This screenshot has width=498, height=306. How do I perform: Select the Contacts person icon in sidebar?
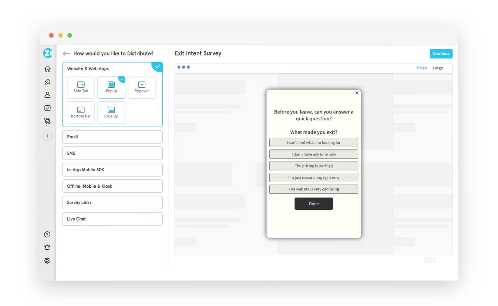47,95
